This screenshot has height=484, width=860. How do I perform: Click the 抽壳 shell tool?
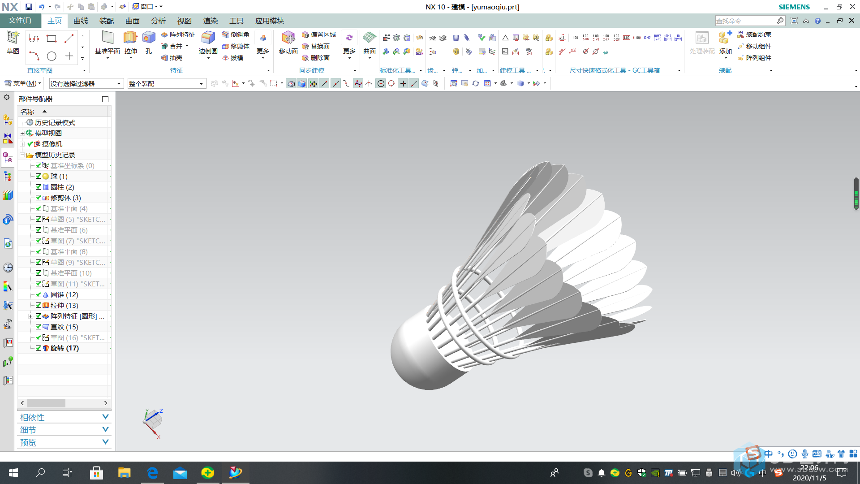(172, 58)
